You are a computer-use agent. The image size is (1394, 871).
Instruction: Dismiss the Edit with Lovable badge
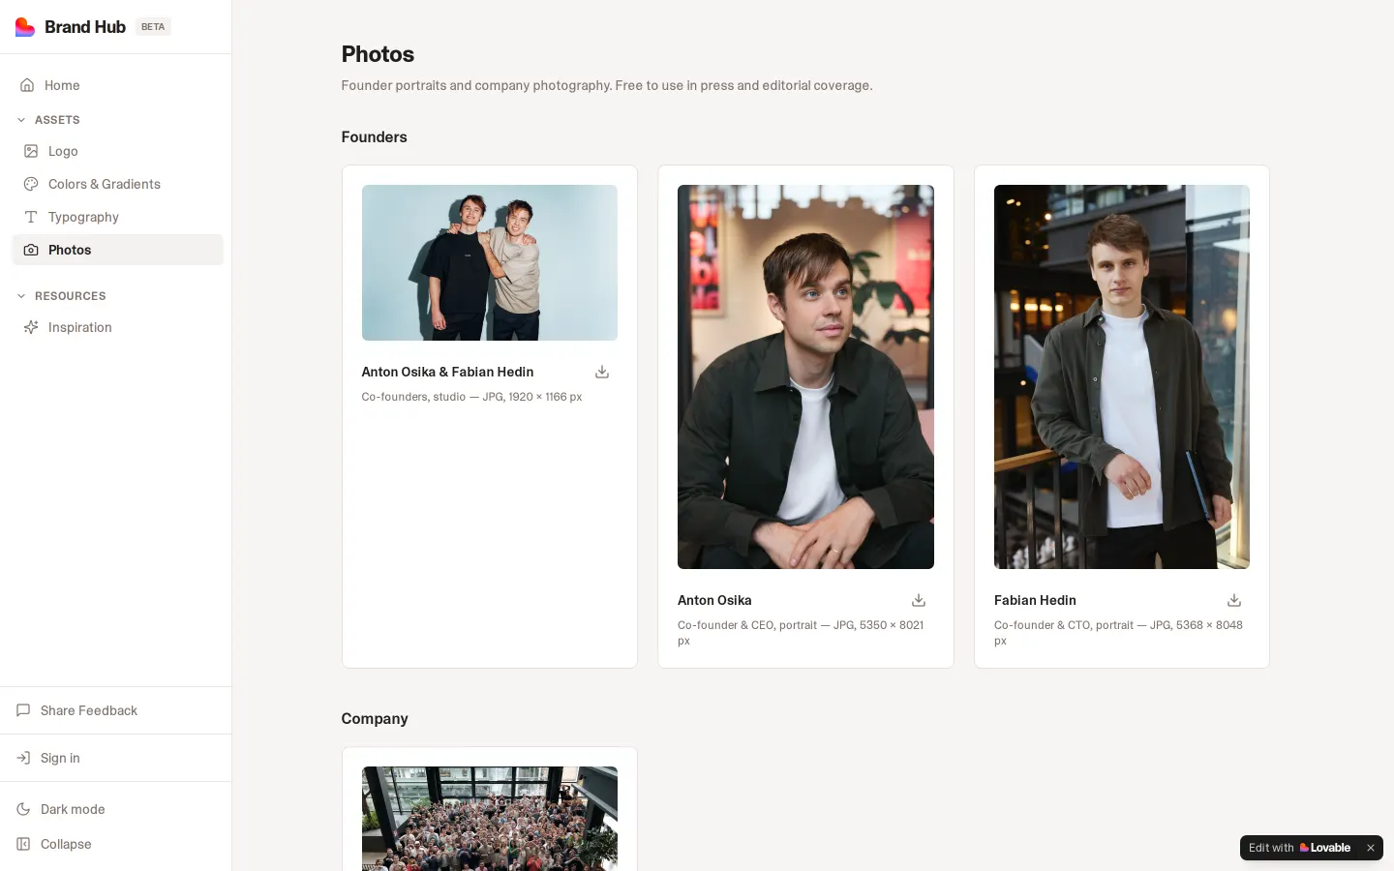pos(1371,848)
